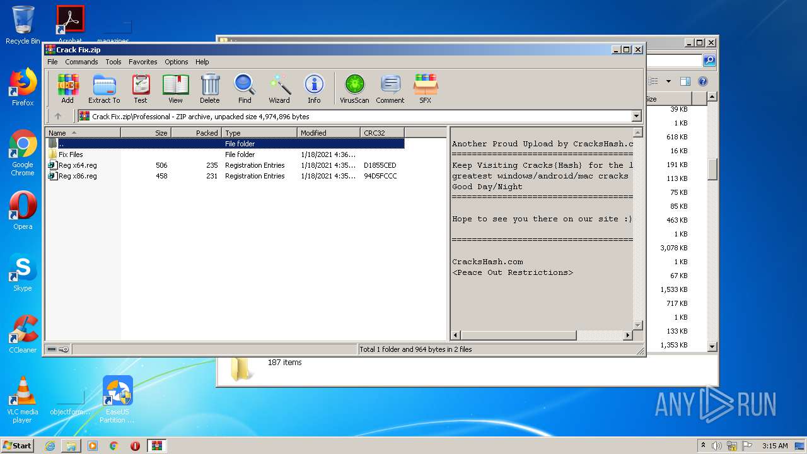This screenshot has width=807, height=454.
Task: Click Explorer preview pane toggle icon
Action: (x=685, y=81)
